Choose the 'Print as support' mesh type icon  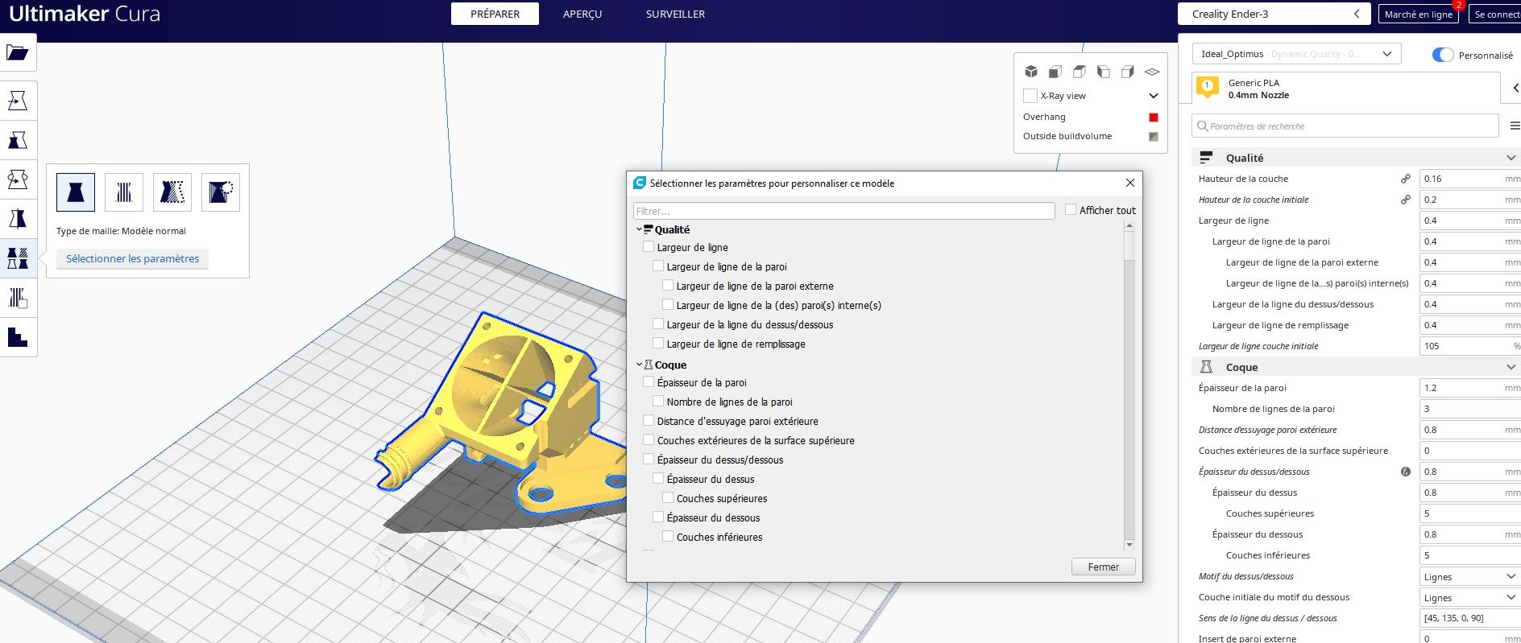coord(124,192)
